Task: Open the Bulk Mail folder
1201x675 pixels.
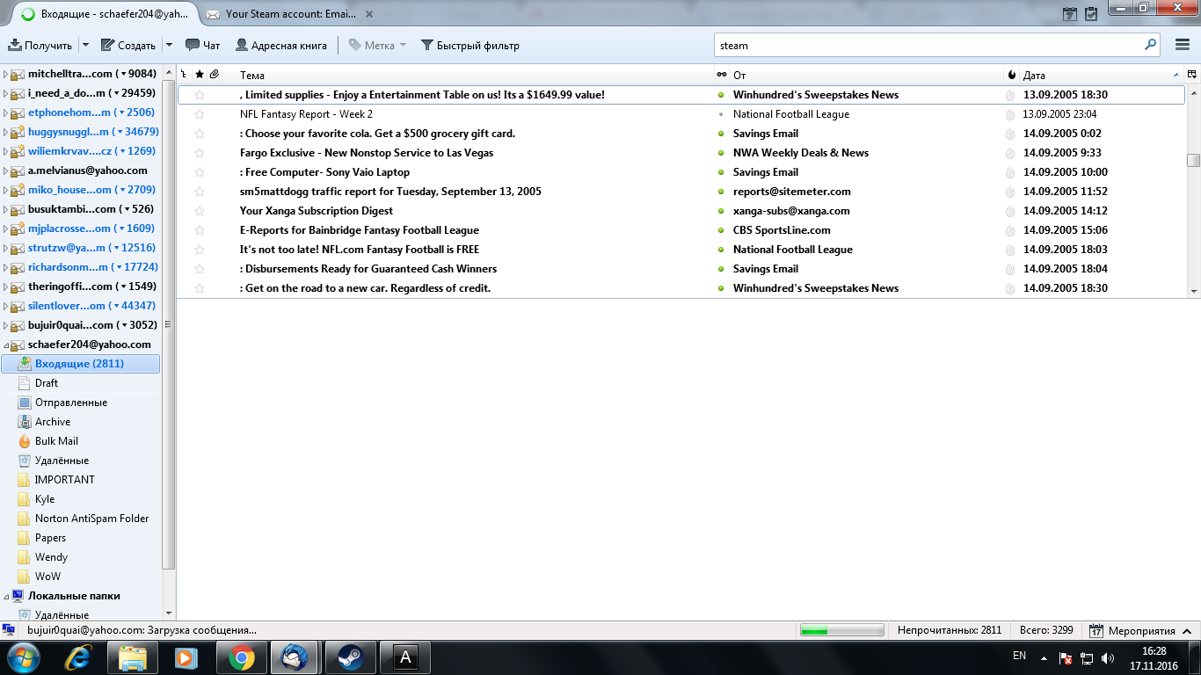Action: click(56, 441)
